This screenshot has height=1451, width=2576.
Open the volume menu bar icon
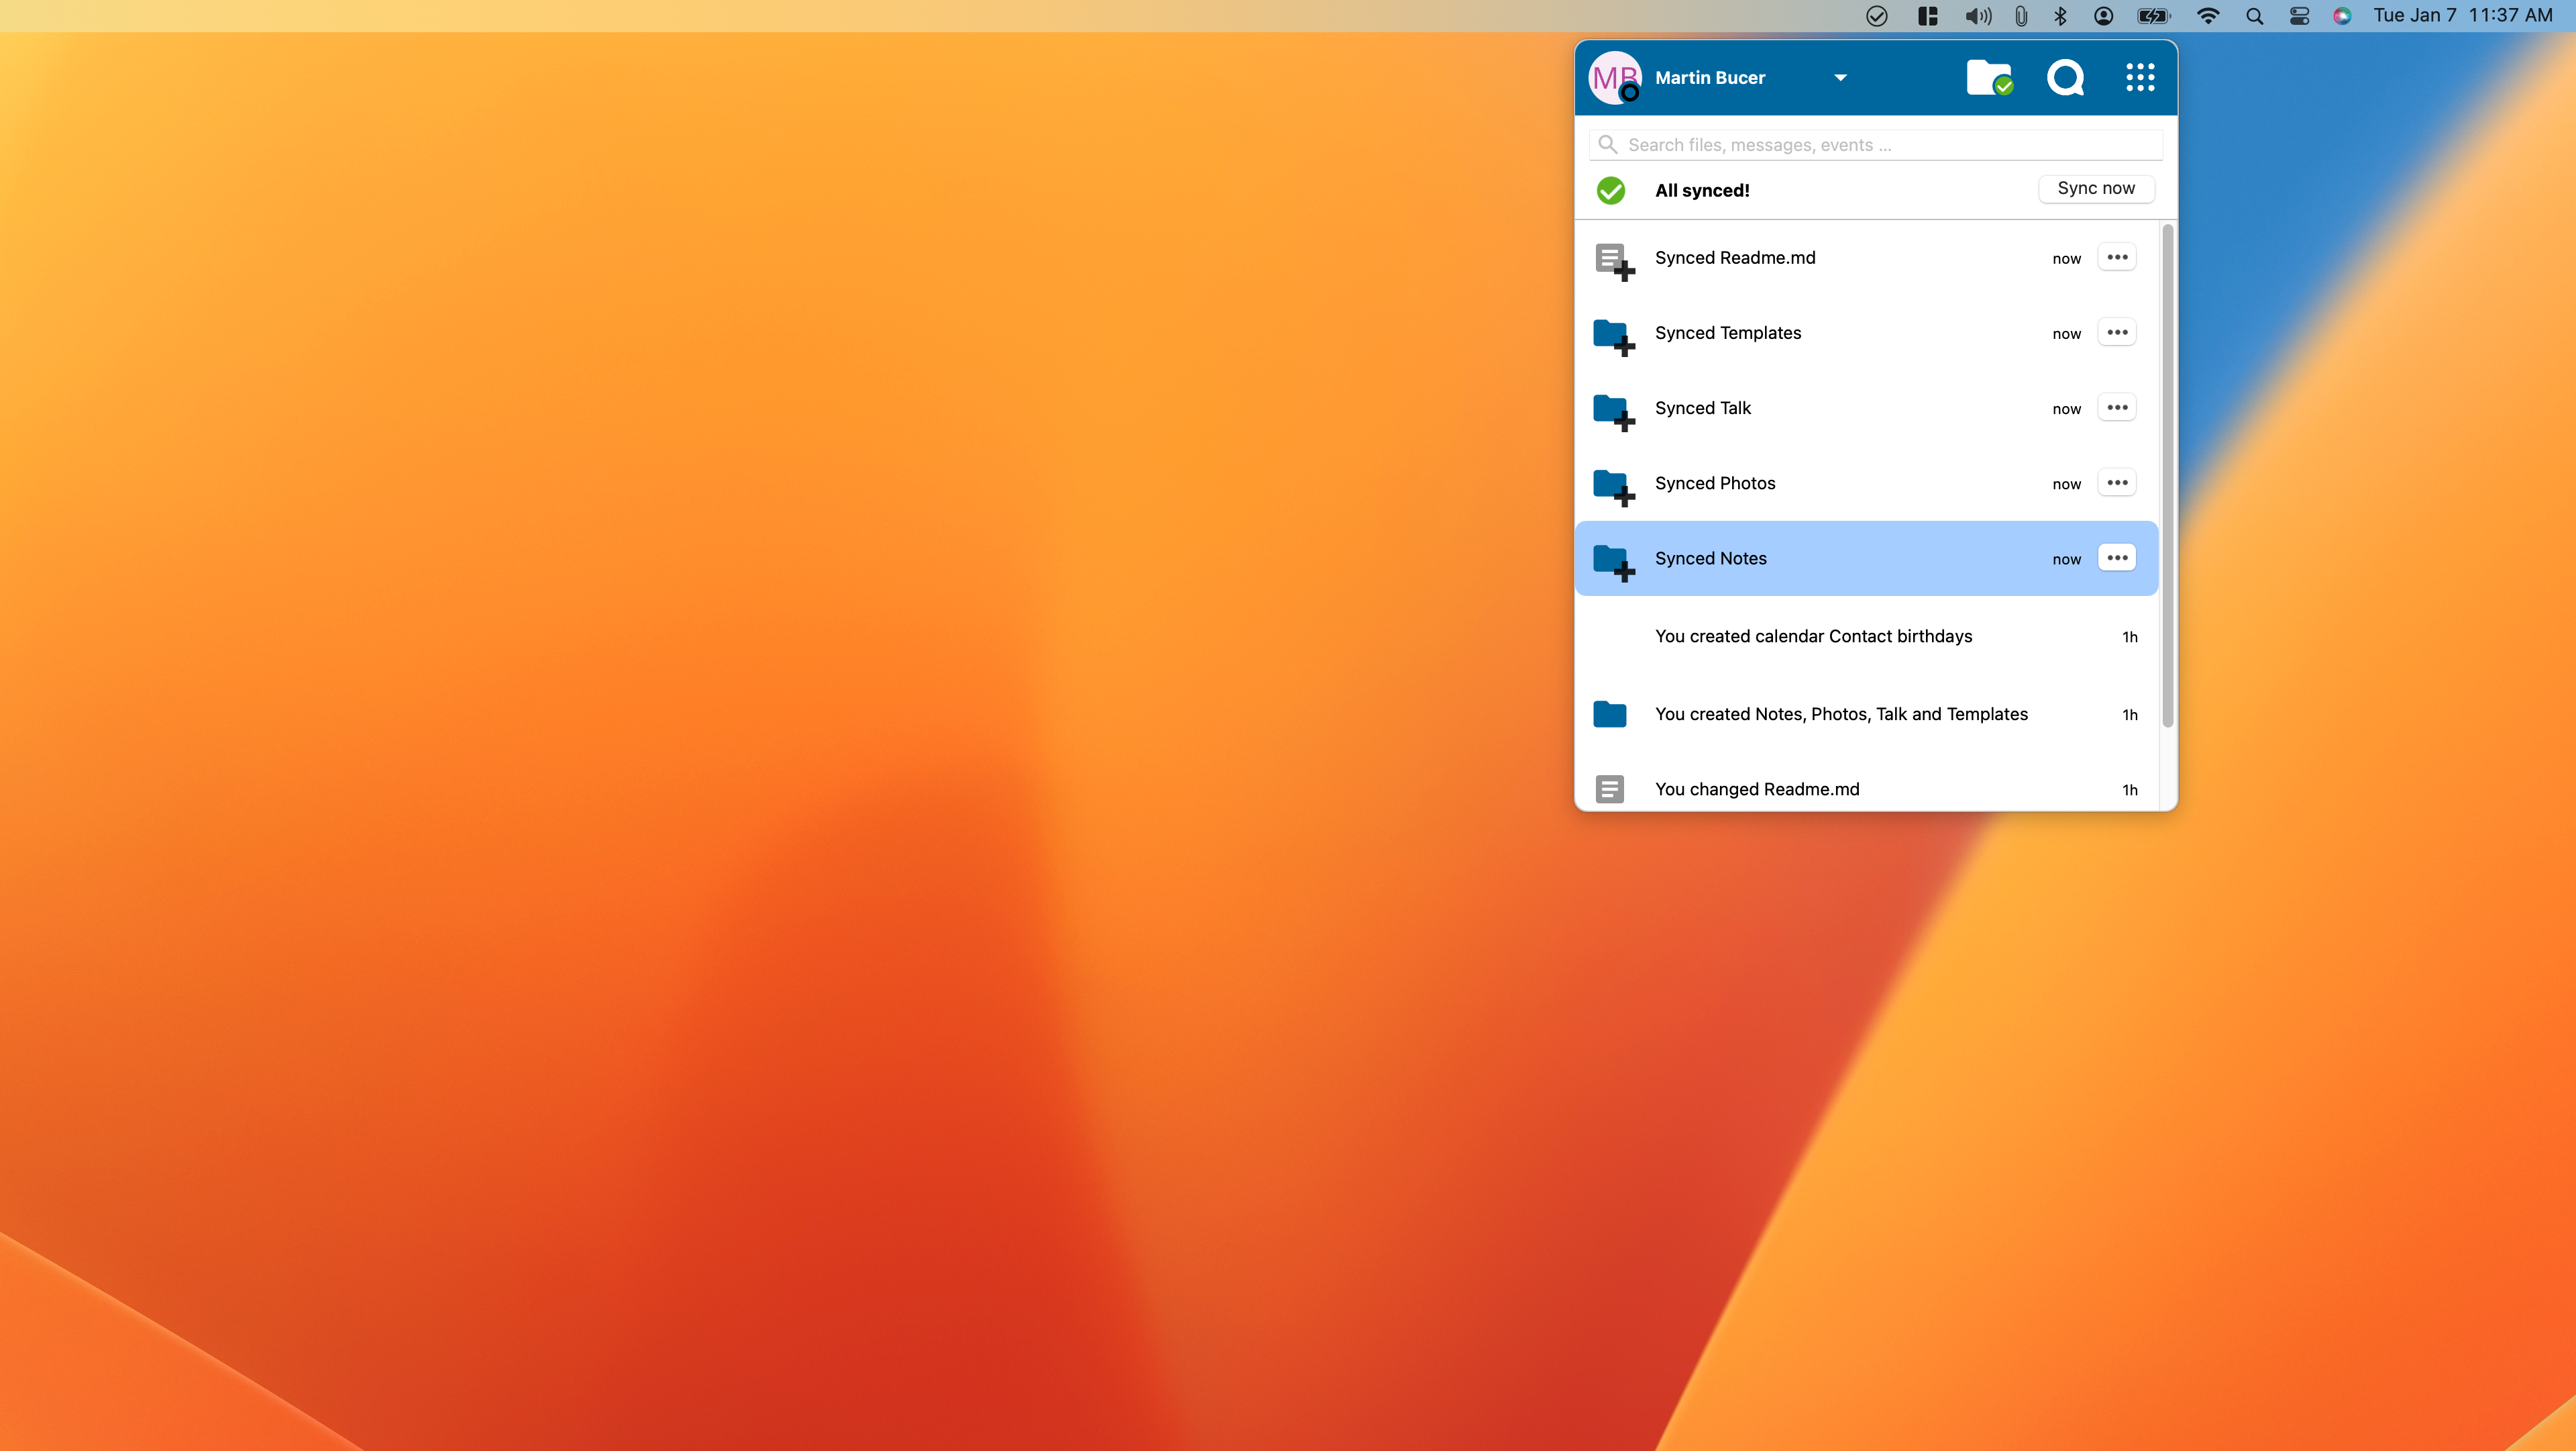[x=1977, y=16]
